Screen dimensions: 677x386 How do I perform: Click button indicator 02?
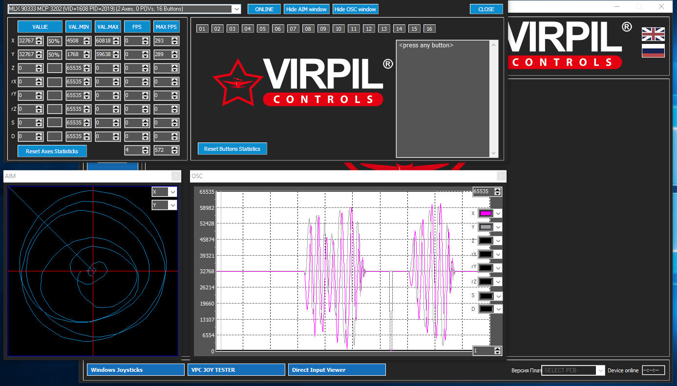coord(217,29)
